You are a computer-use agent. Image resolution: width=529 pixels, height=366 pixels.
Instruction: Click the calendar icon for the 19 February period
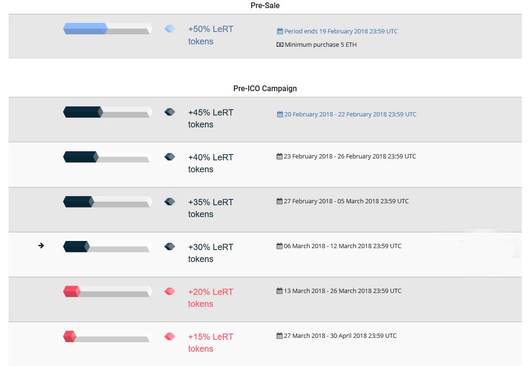[280, 31]
